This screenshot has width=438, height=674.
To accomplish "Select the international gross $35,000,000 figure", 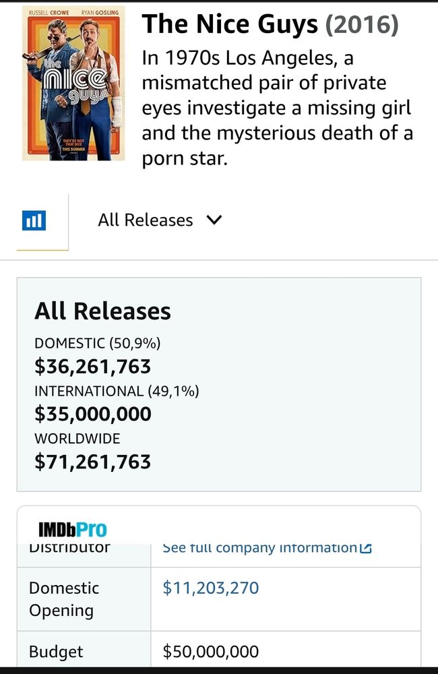I will click(x=92, y=414).
